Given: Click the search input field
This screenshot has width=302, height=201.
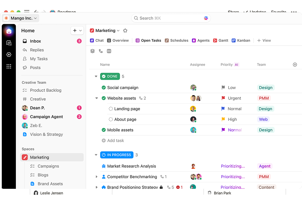Looking at the screenshot, I should pyautogui.click(x=171, y=18).
